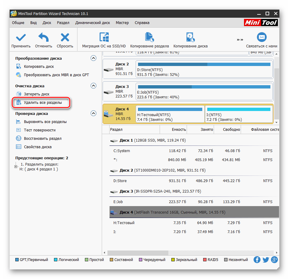Click Удалить все разделы
This screenshot has height=279, width=289.
pyautogui.click(x=43, y=103)
